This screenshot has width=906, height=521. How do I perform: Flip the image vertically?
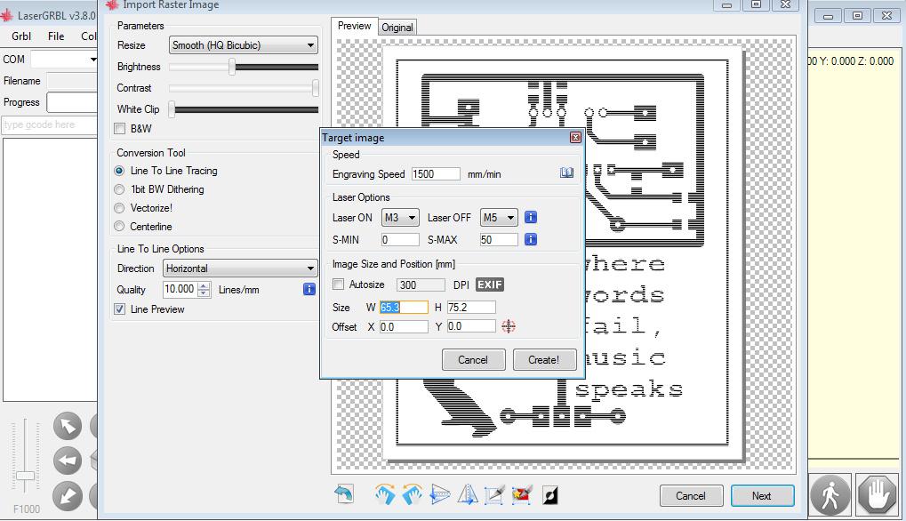pos(440,494)
